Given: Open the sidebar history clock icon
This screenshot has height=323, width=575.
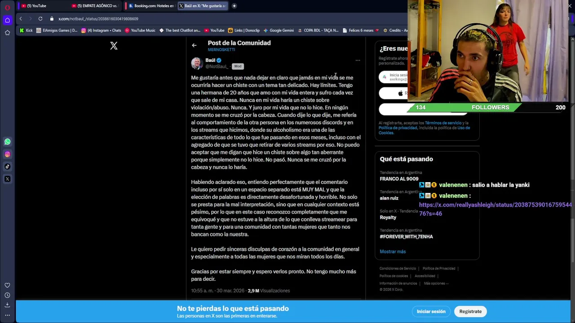Looking at the screenshot, I should click(7, 295).
